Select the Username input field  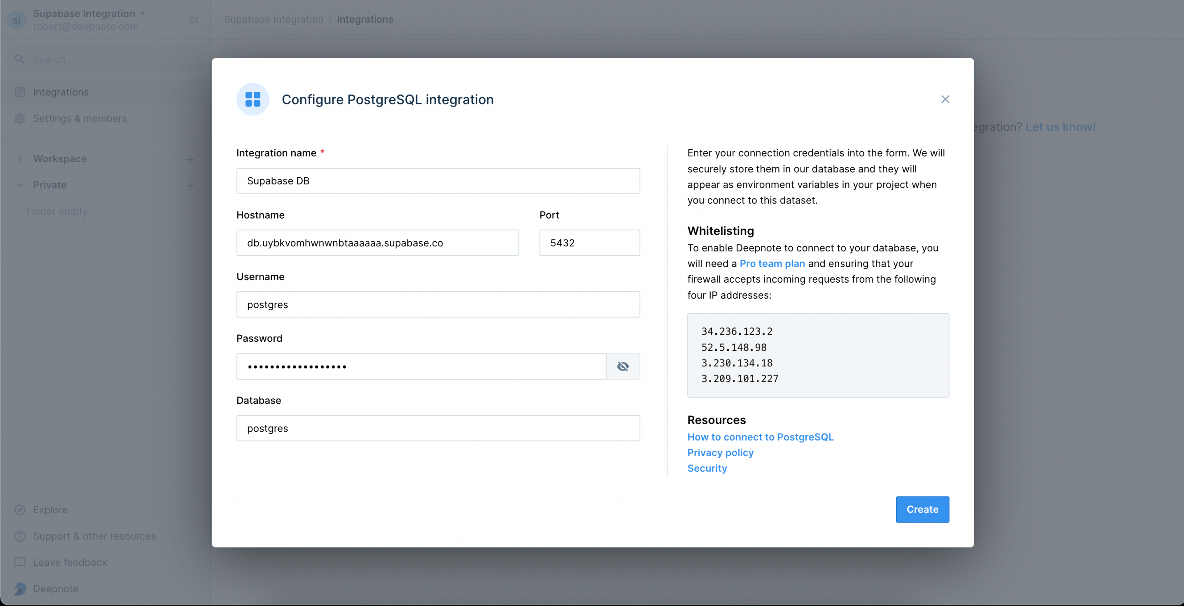pyautogui.click(x=438, y=304)
